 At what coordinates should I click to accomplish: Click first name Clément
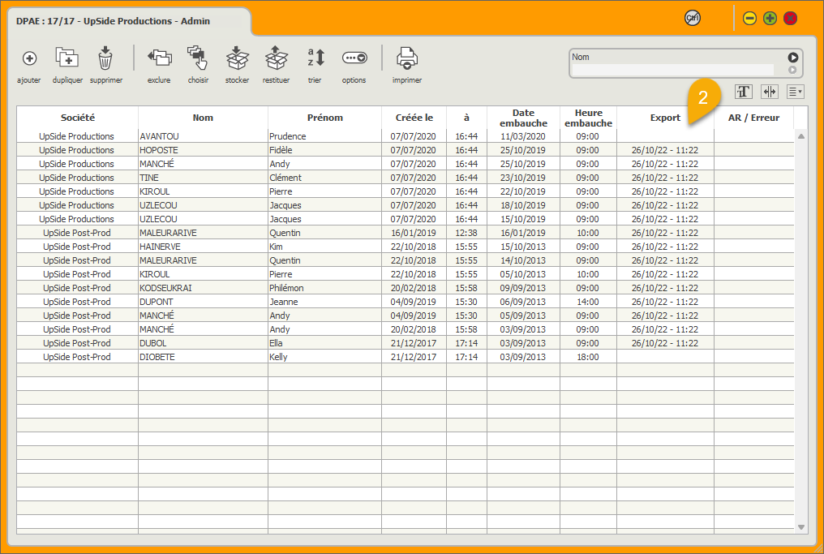(x=285, y=178)
